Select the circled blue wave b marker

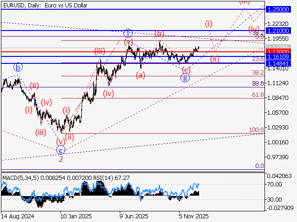[x=18, y=68]
